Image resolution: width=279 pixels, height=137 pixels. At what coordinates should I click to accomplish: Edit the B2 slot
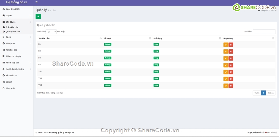pyautogui.click(x=226, y=51)
